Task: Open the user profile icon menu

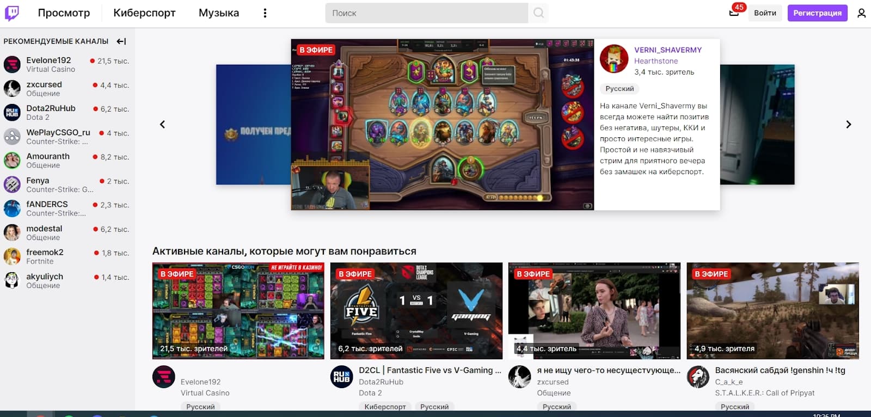Action: (x=861, y=13)
